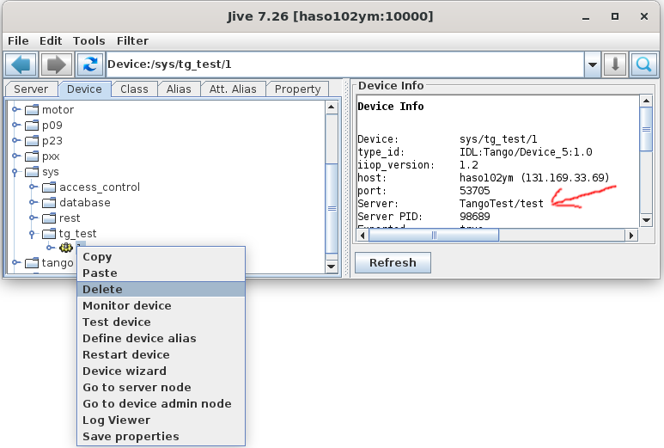This screenshot has height=448, width=664.
Task: Click the forward arrow navigation icon
Action: 57,64
